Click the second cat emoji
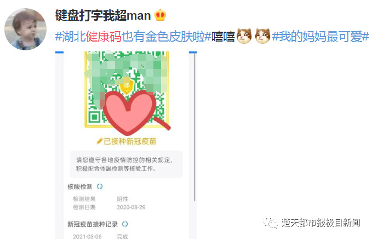Image resolution: width=372 pixels, height=239 pixels. [x=262, y=36]
